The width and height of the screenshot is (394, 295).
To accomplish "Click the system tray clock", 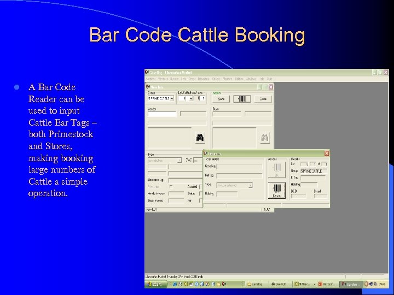I will click(382, 284).
